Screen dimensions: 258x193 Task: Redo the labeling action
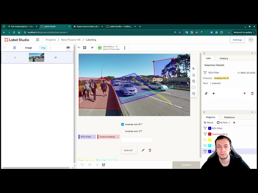89,164
